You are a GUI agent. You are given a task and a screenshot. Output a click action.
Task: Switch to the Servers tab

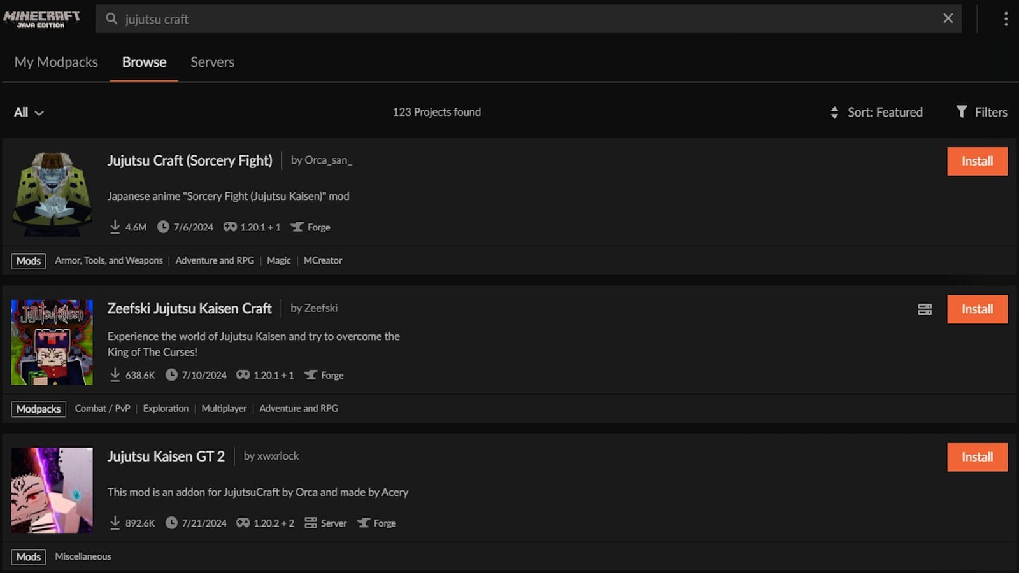coord(212,62)
